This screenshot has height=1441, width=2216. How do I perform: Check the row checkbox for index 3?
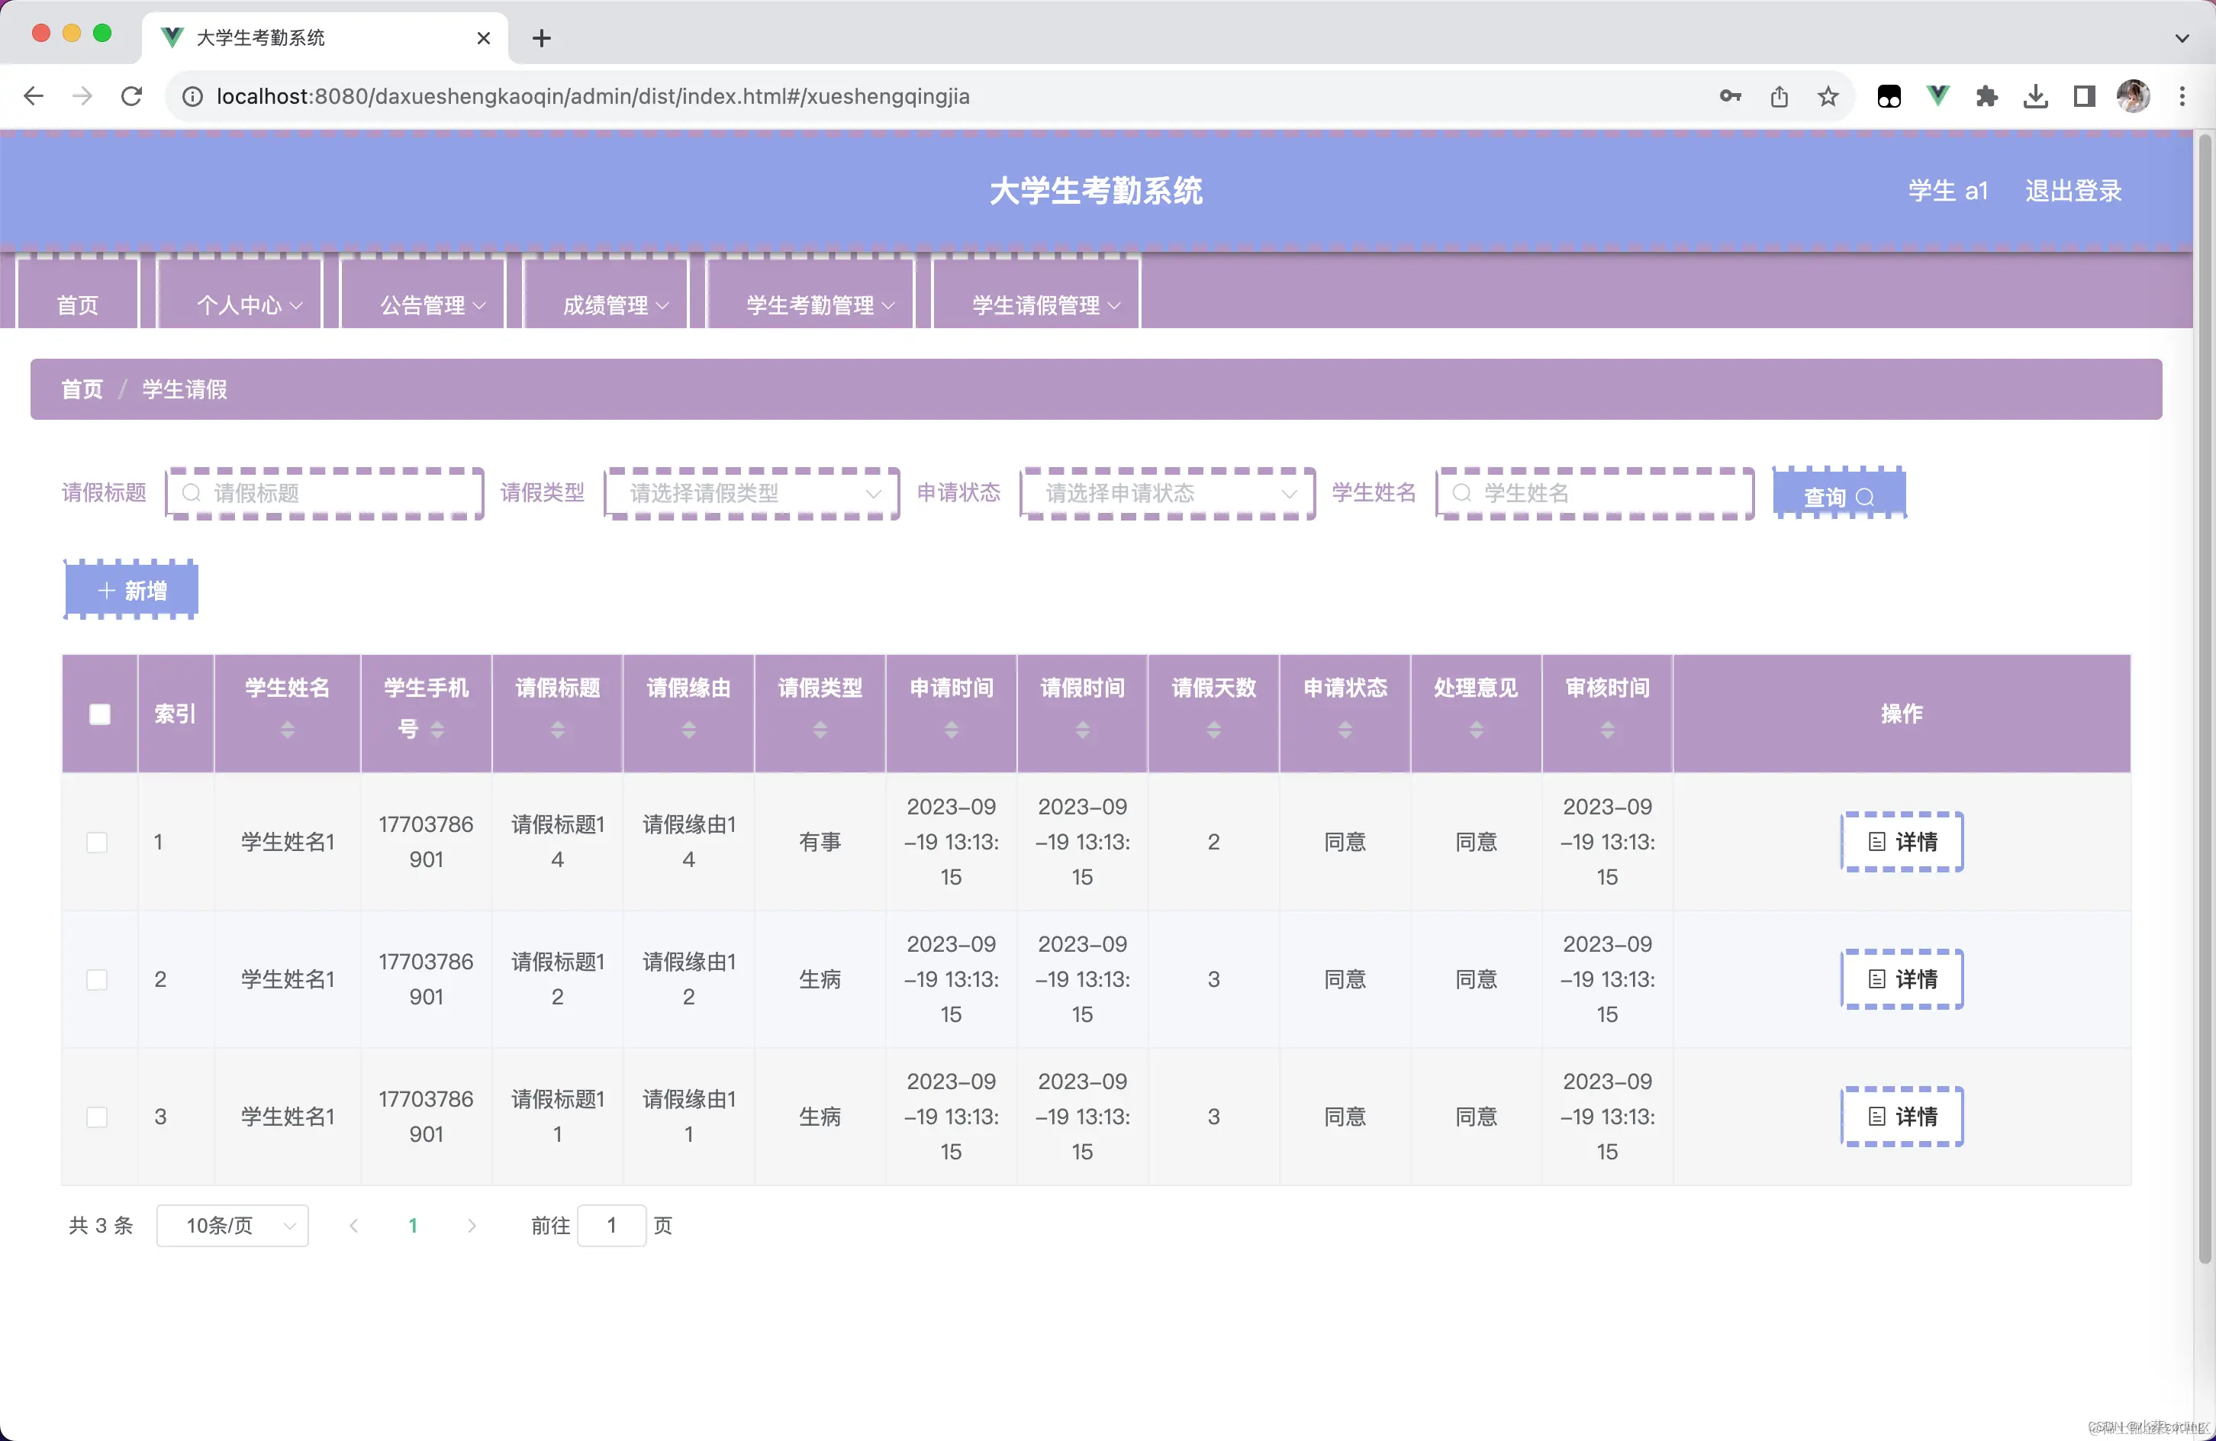[x=97, y=1116]
